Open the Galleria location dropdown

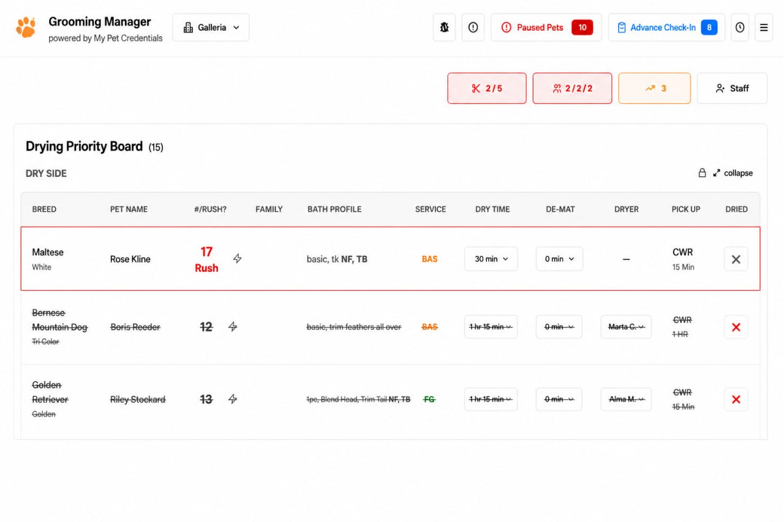tap(211, 28)
